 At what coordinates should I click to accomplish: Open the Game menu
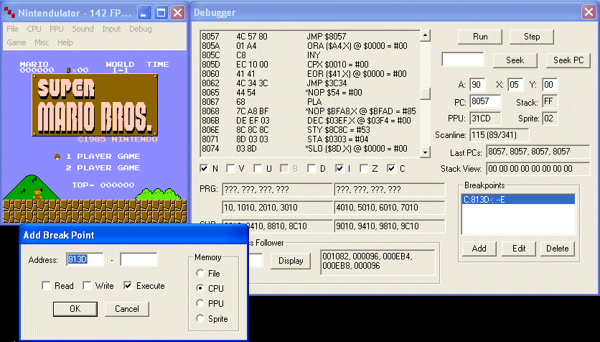(x=17, y=42)
